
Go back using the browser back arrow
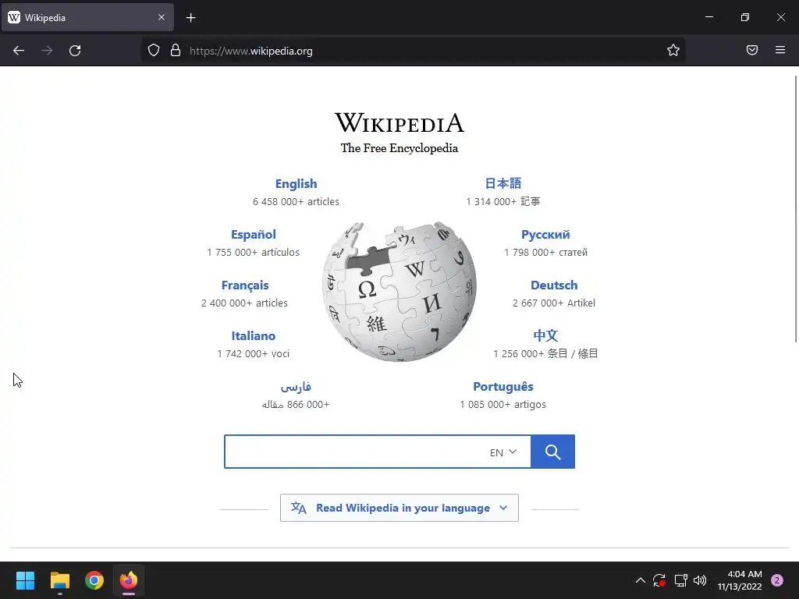(x=19, y=51)
